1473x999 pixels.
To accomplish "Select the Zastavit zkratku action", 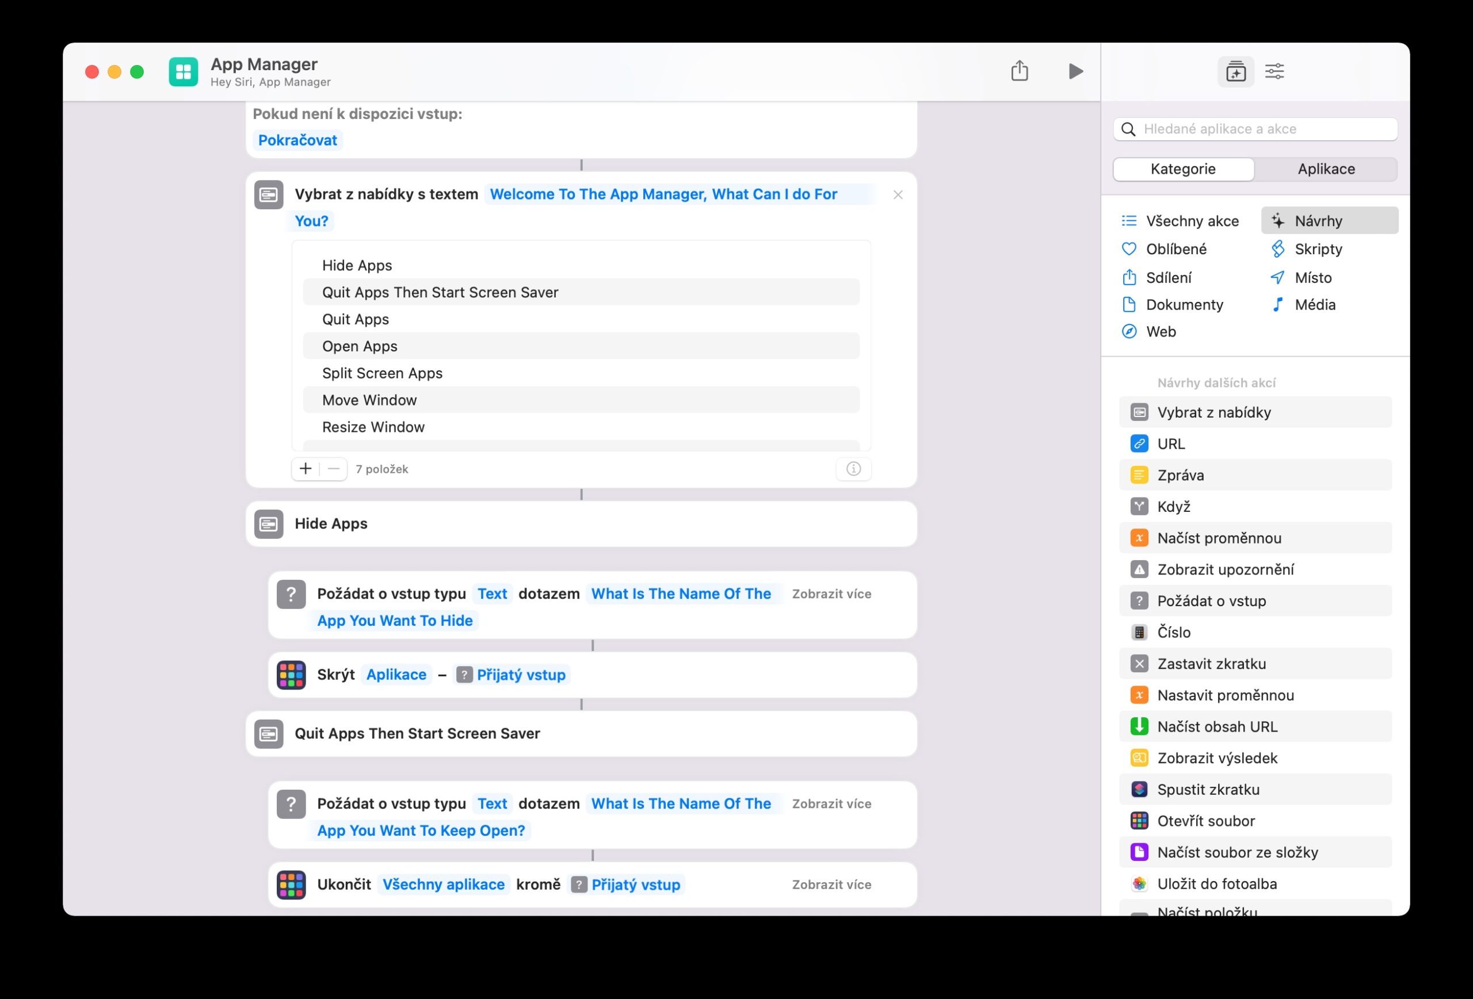I will 1211,663.
